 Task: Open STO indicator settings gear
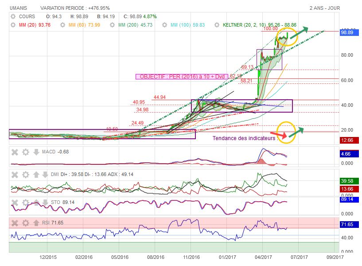coord(26,203)
